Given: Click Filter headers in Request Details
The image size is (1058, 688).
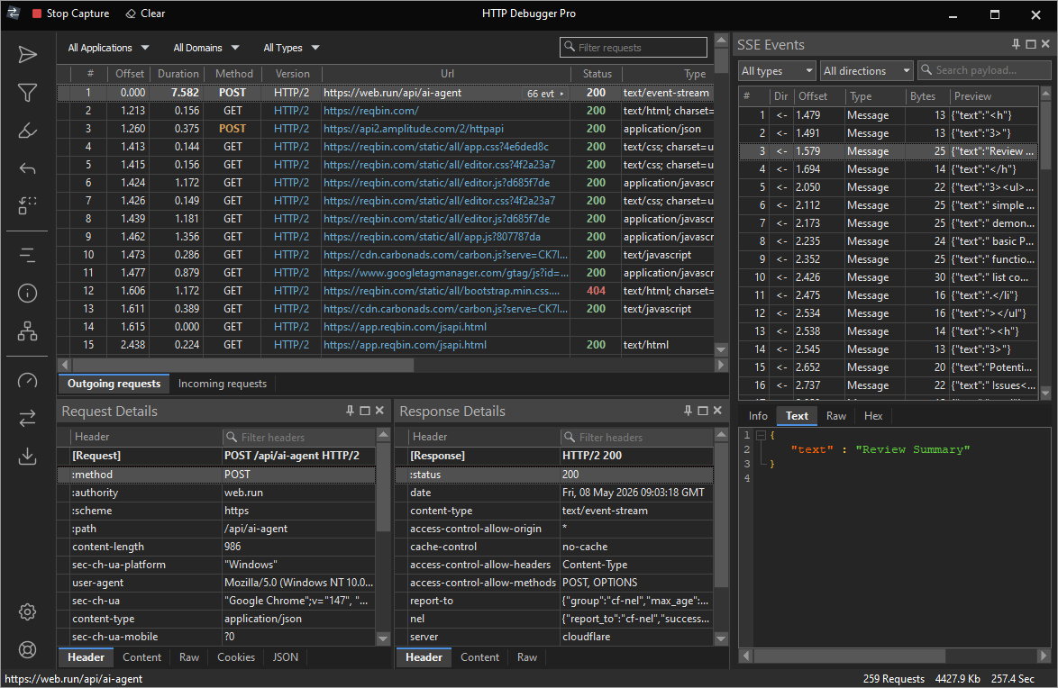Looking at the screenshot, I should click(299, 437).
